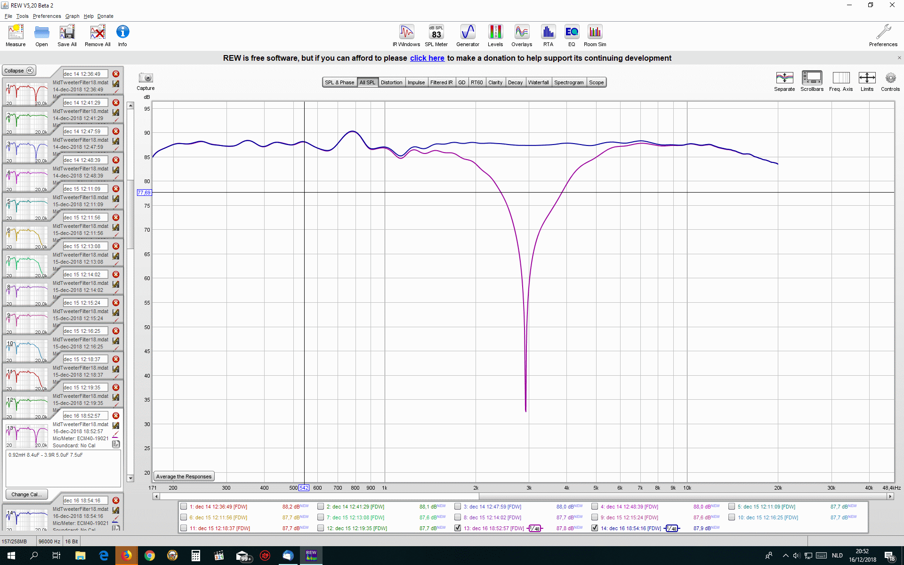The height and width of the screenshot is (565, 904).
Task: Open the Overlays window
Action: tap(522, 36)
